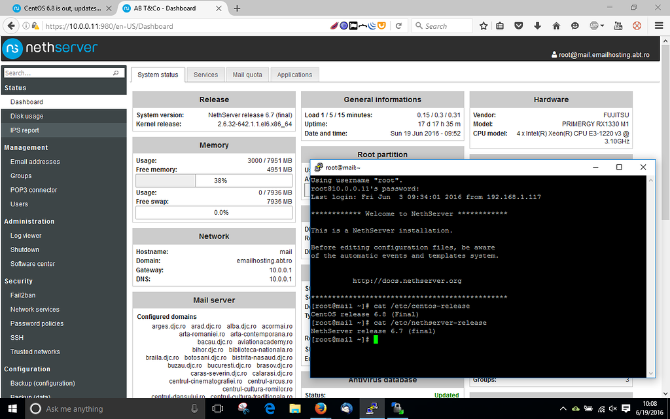Expand the Adblock Plus dropdown arrow

[602, 26]
